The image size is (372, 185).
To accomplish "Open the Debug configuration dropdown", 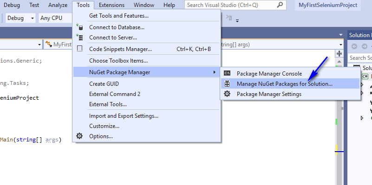I will pyautogui.click(x=20, y=18).
